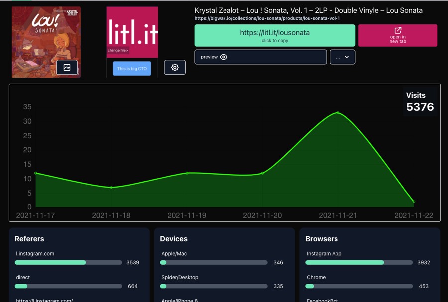
Task: Click the Instagram App browser progress bar
Action: point(359,262)
